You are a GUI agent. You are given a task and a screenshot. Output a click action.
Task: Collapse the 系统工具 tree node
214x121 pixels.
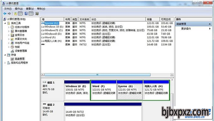click(5, 23)
